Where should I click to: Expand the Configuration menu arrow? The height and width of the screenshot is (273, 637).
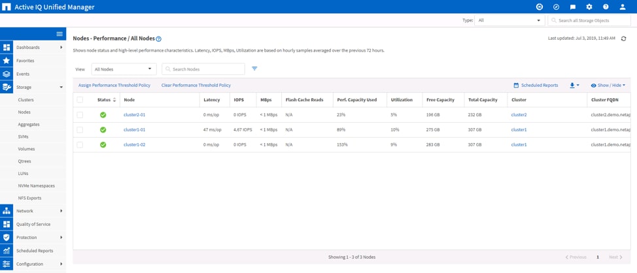[61, 264]
